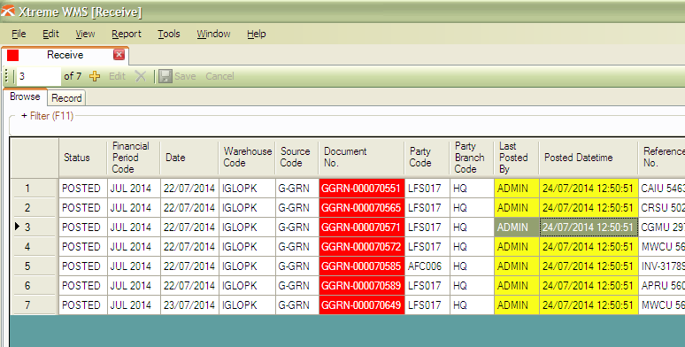Click the red square icon on Receive tab
The width and height of the screenshot is (685, 347).
(x=12, y=55)
